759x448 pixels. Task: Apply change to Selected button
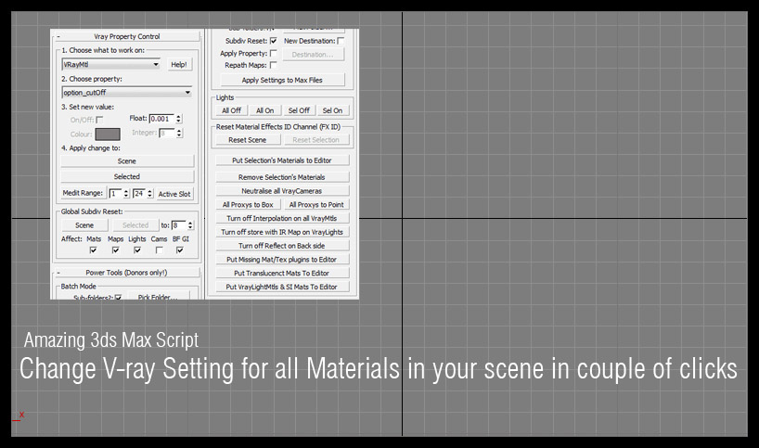click(x=127, y=176)
